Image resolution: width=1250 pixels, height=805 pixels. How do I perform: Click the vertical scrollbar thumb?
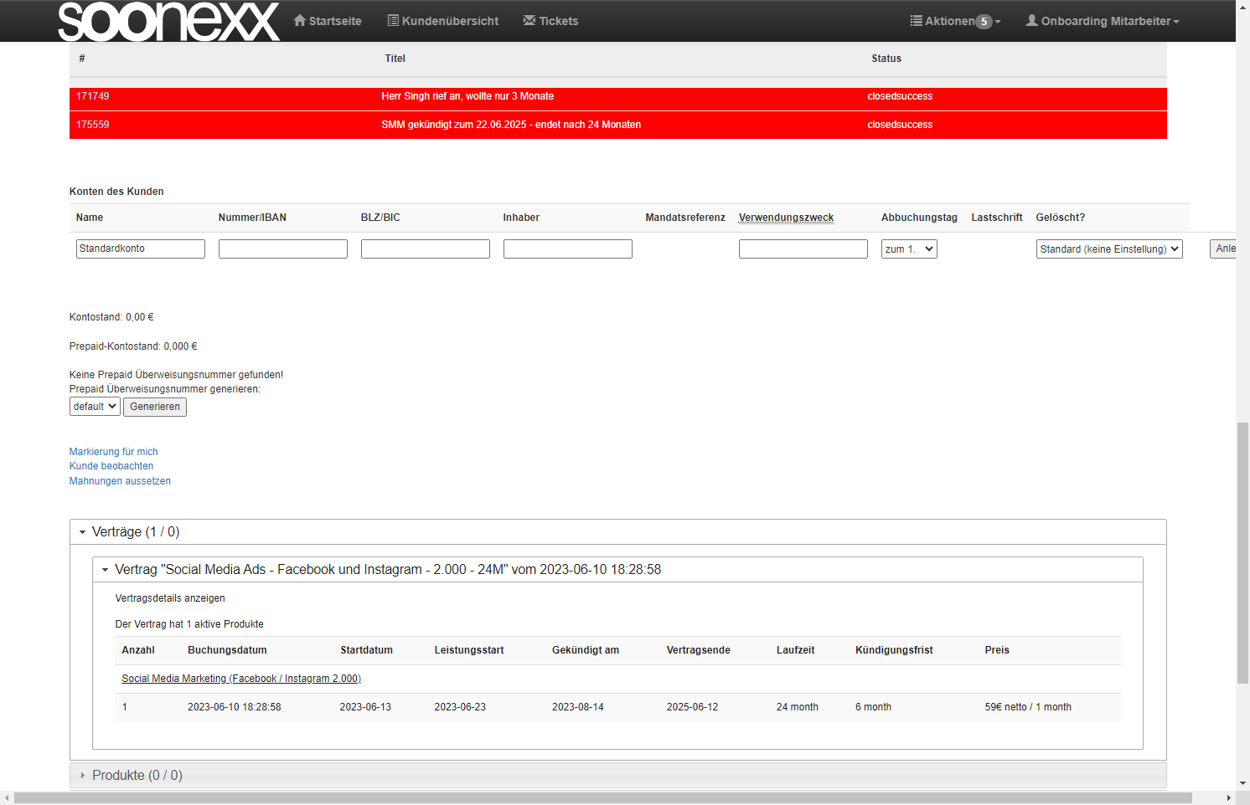tap(1242, 553)
